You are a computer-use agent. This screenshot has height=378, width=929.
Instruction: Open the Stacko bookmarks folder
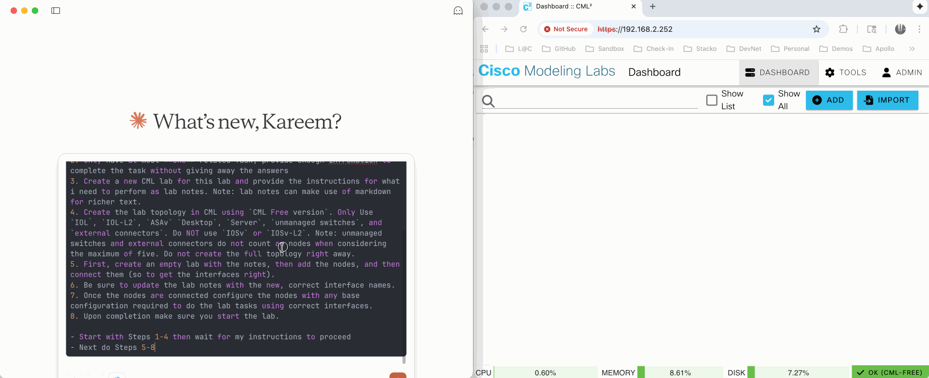pos(700,49)
